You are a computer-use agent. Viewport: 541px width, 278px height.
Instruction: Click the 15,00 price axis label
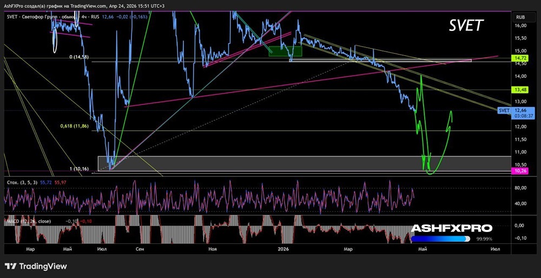(520, 51)
